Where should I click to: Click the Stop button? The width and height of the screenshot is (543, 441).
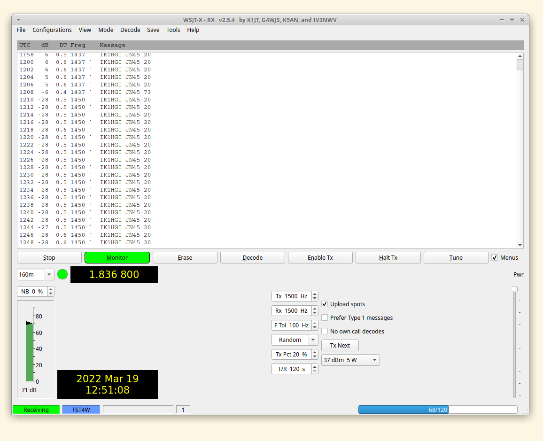coord(49,257)
